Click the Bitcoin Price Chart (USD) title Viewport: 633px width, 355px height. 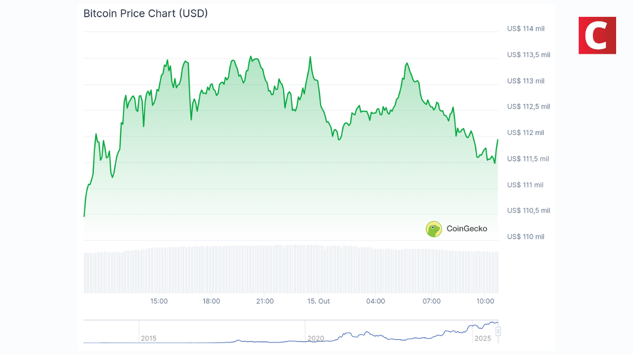[x=146, y=14]
